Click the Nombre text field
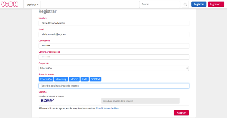Viewport: 227px width, 118px height. (114, 23)
